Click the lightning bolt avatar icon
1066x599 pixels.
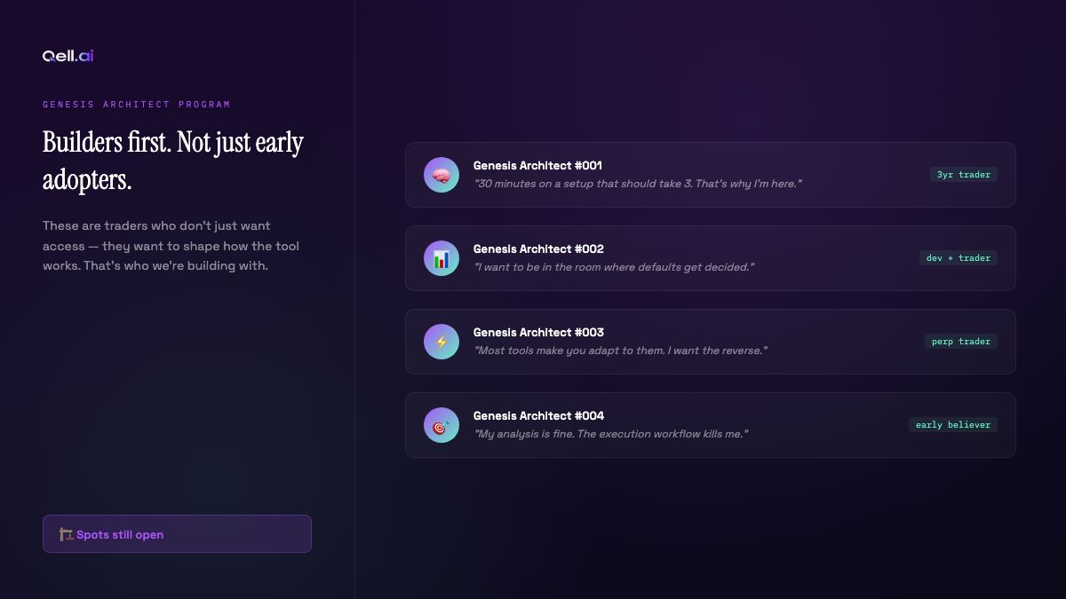pyautogui.click(x=442, y=342)
